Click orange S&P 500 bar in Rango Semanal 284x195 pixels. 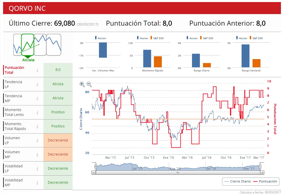256,63
